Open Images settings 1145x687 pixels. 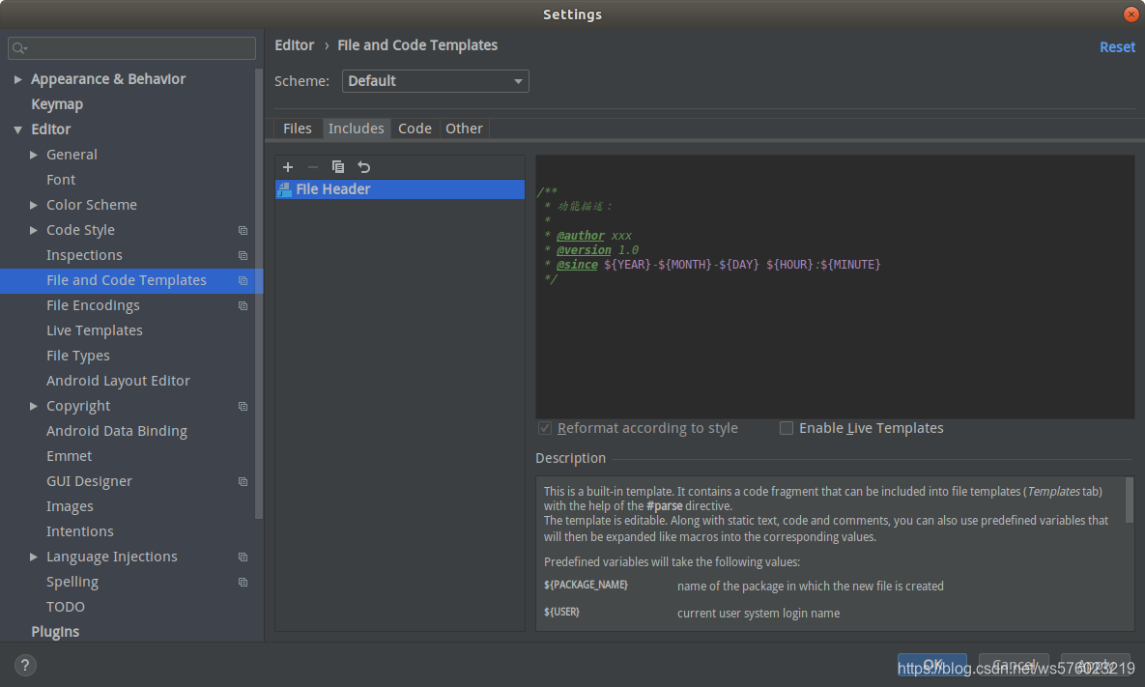pos(70,506)
